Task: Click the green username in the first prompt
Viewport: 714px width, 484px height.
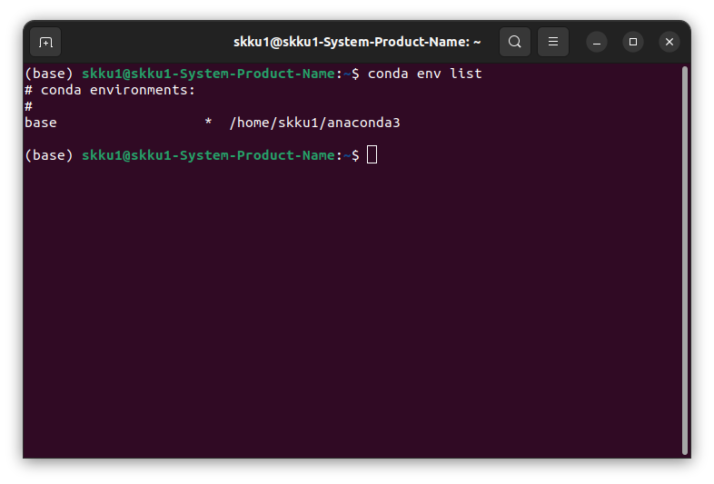Action: [208, 74]
